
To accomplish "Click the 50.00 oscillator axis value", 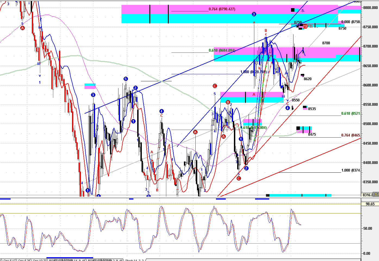I will coord(368,228).
